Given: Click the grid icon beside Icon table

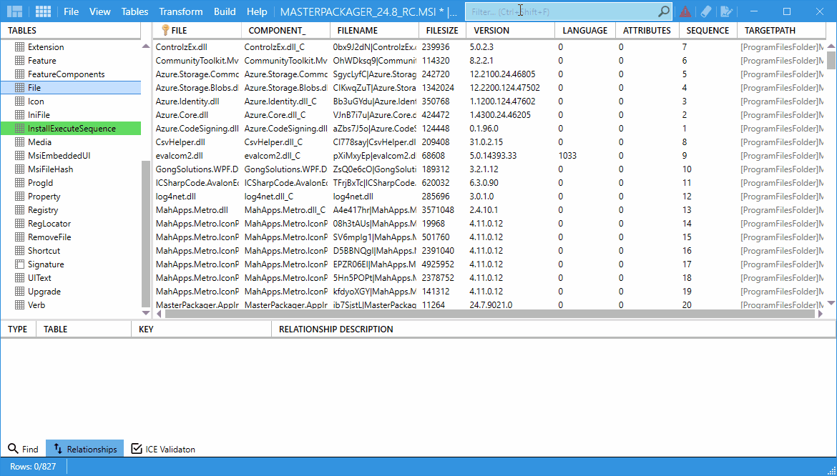Looking at the screenshot, I should [x=20, y=101].
